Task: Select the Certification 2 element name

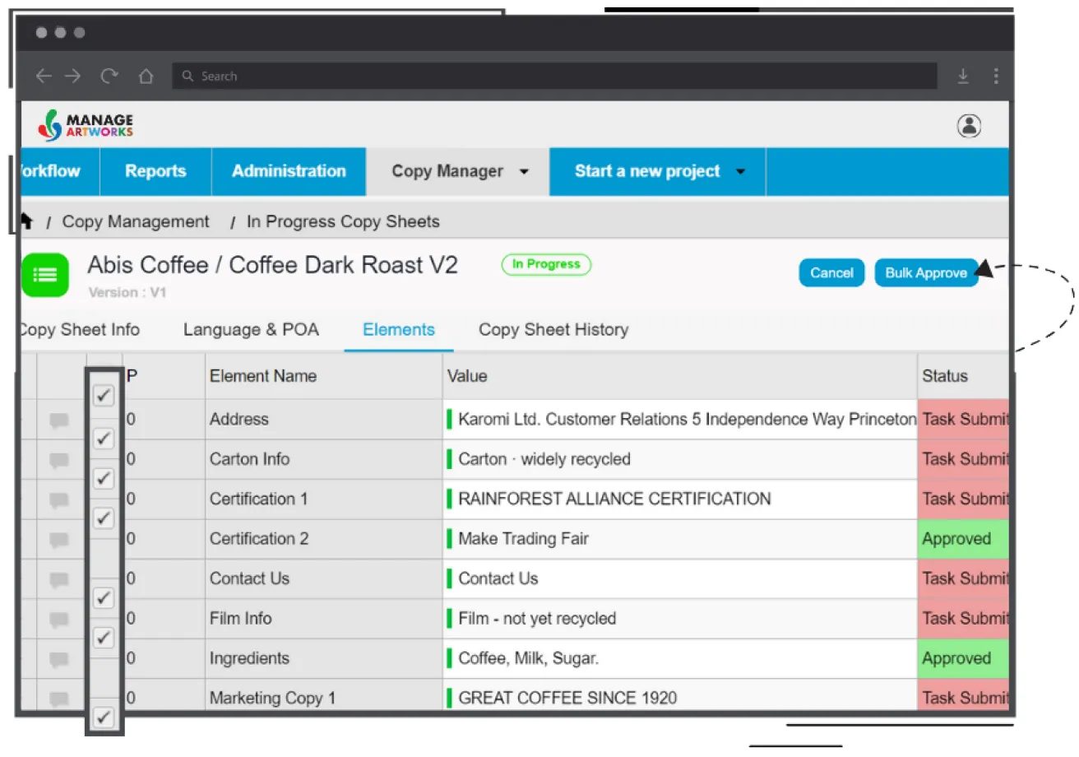Action: (324, 539)
